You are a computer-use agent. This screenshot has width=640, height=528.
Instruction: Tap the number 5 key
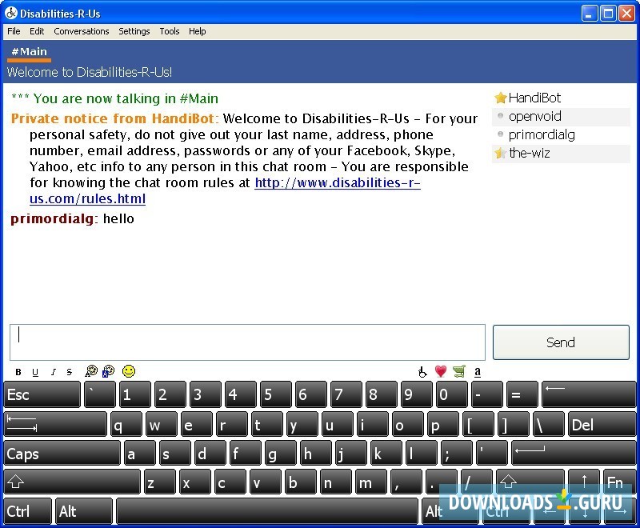click(276, 394)
